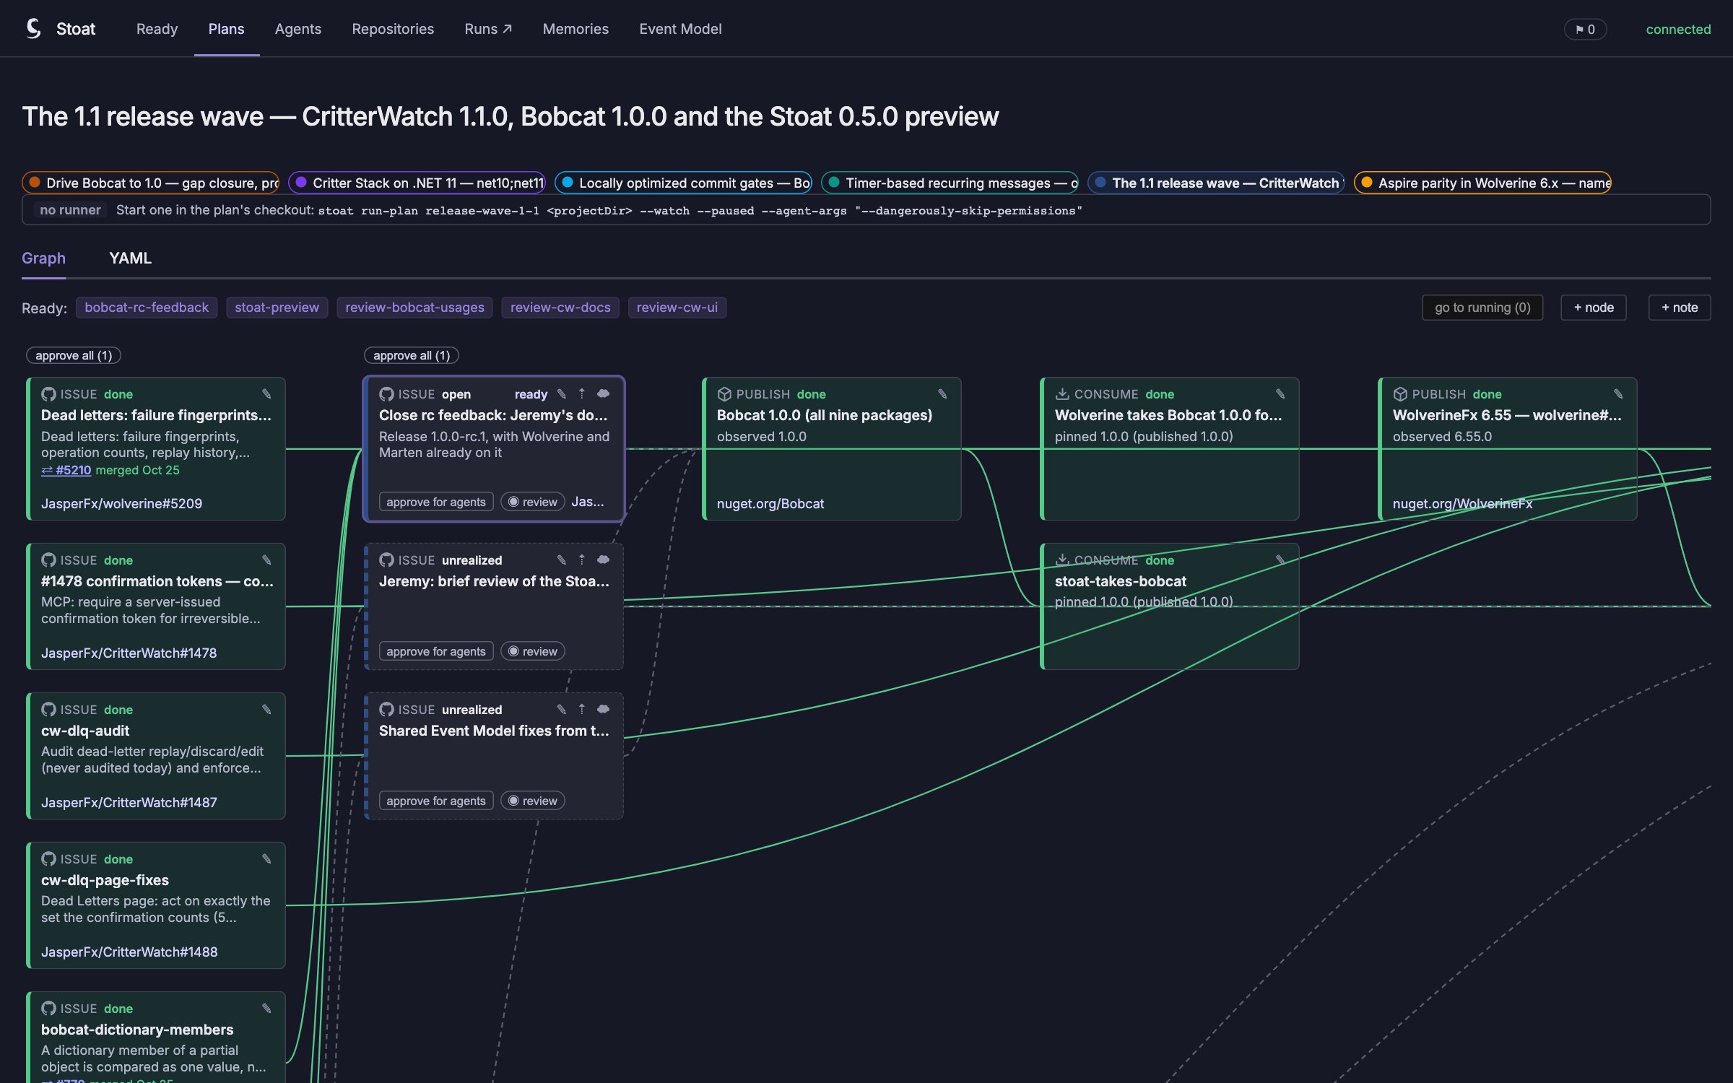Click 'approve all (1)' above the first column
Viewport: 1733px width, 1083px height.
(x=74, y=356)
